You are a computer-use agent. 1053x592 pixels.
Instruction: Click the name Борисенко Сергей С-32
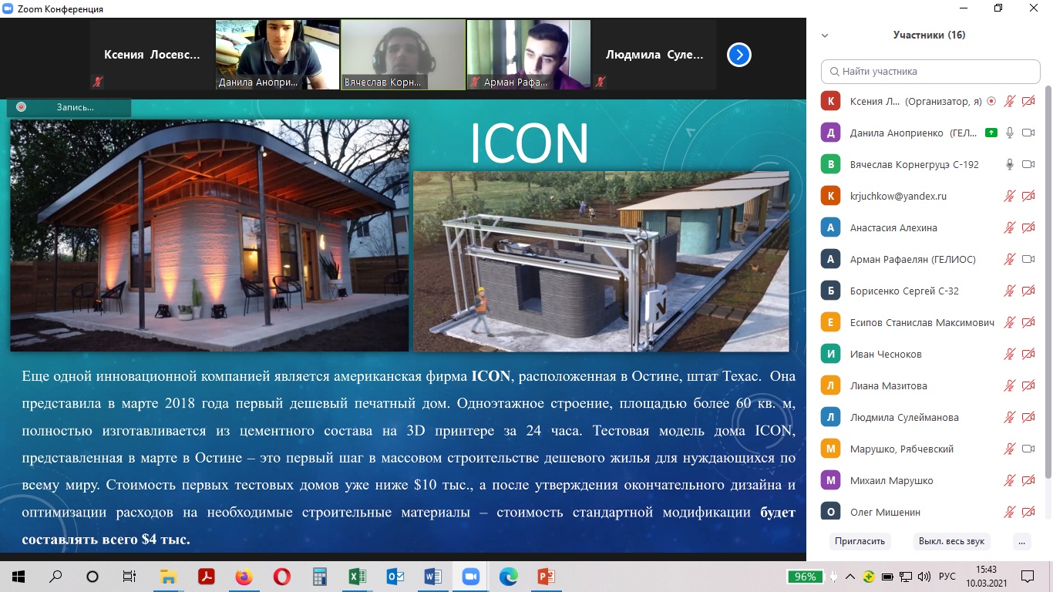click(x=904, y=291)
